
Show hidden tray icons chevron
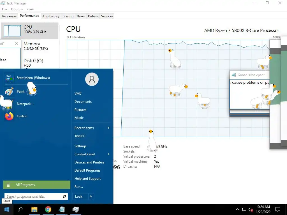tap(237, 209)
